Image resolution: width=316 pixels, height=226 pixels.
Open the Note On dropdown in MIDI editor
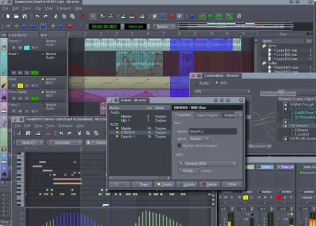[30, 143]
